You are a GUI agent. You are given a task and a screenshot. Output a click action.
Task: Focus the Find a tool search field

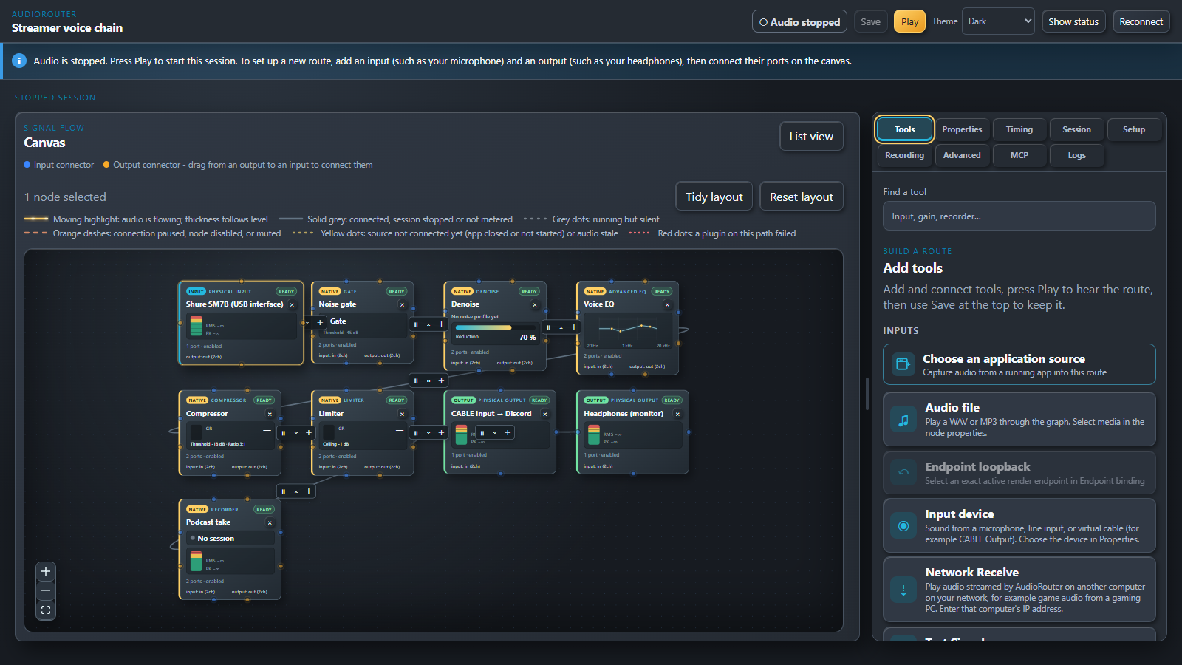click(1019, 216)
